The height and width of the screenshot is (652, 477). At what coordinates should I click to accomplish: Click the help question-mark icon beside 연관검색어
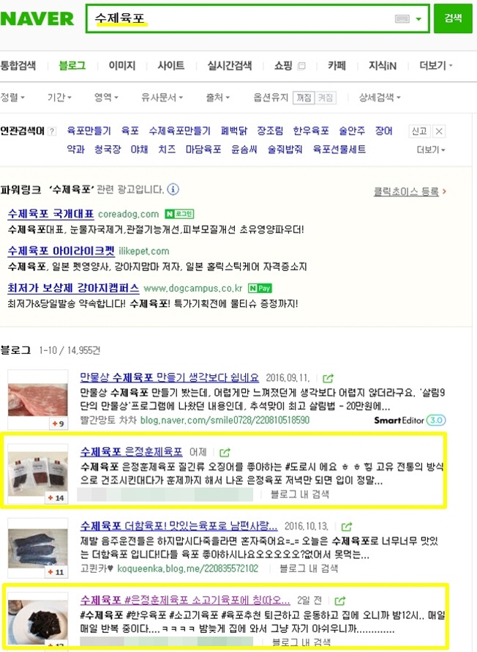click(x=51, y=131)
